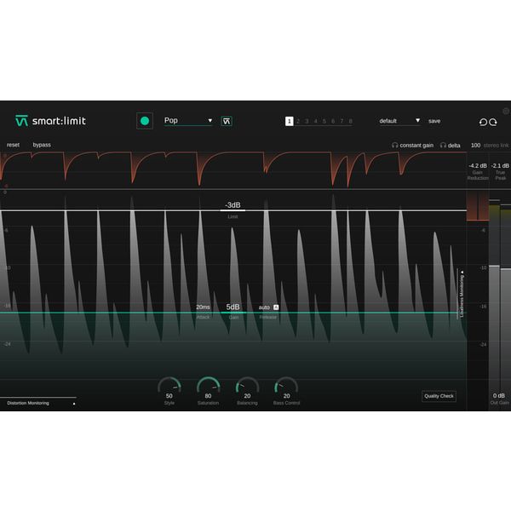This screenshot has width=511, height=511.
Task: Click the -4.2 dB Gain Reduction readout
Action: coord(478,166)
